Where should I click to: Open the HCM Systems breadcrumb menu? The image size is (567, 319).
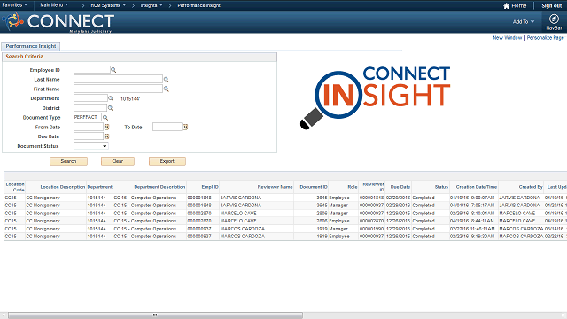click(x=108, y=5)
